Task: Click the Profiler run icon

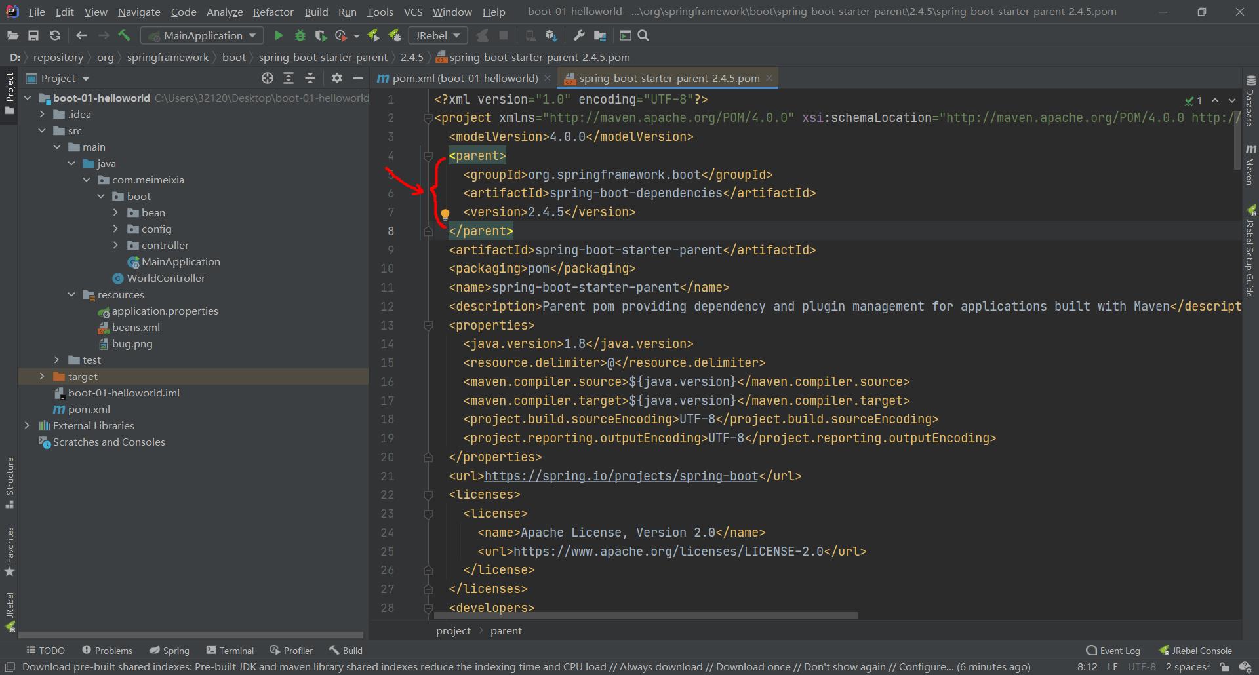Action: (341, 35)
